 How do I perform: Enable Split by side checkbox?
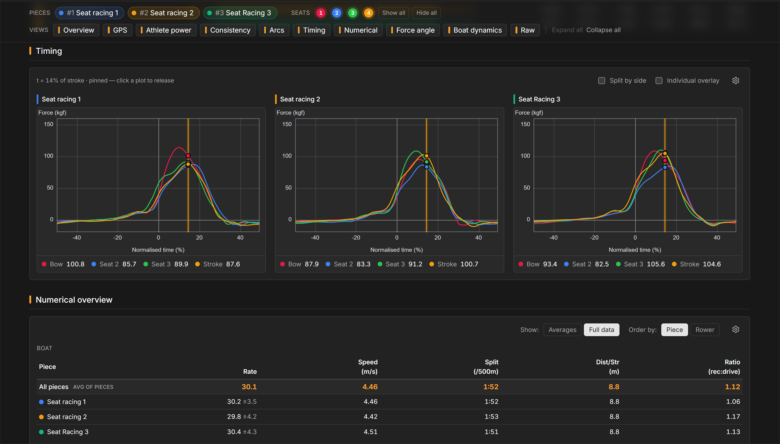[602, 80]
